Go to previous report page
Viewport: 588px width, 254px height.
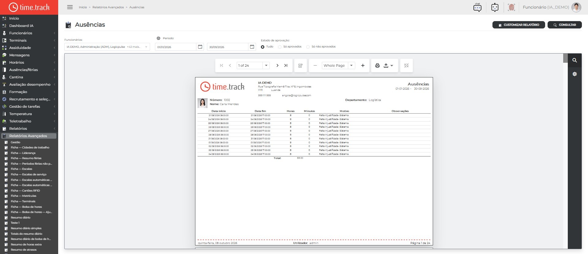coord(230,65)
